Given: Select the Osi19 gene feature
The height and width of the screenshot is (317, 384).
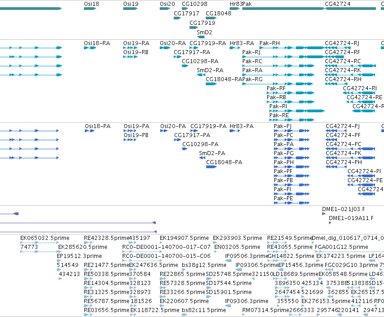Looking at the screenshot, I should [x=130, y=9].
